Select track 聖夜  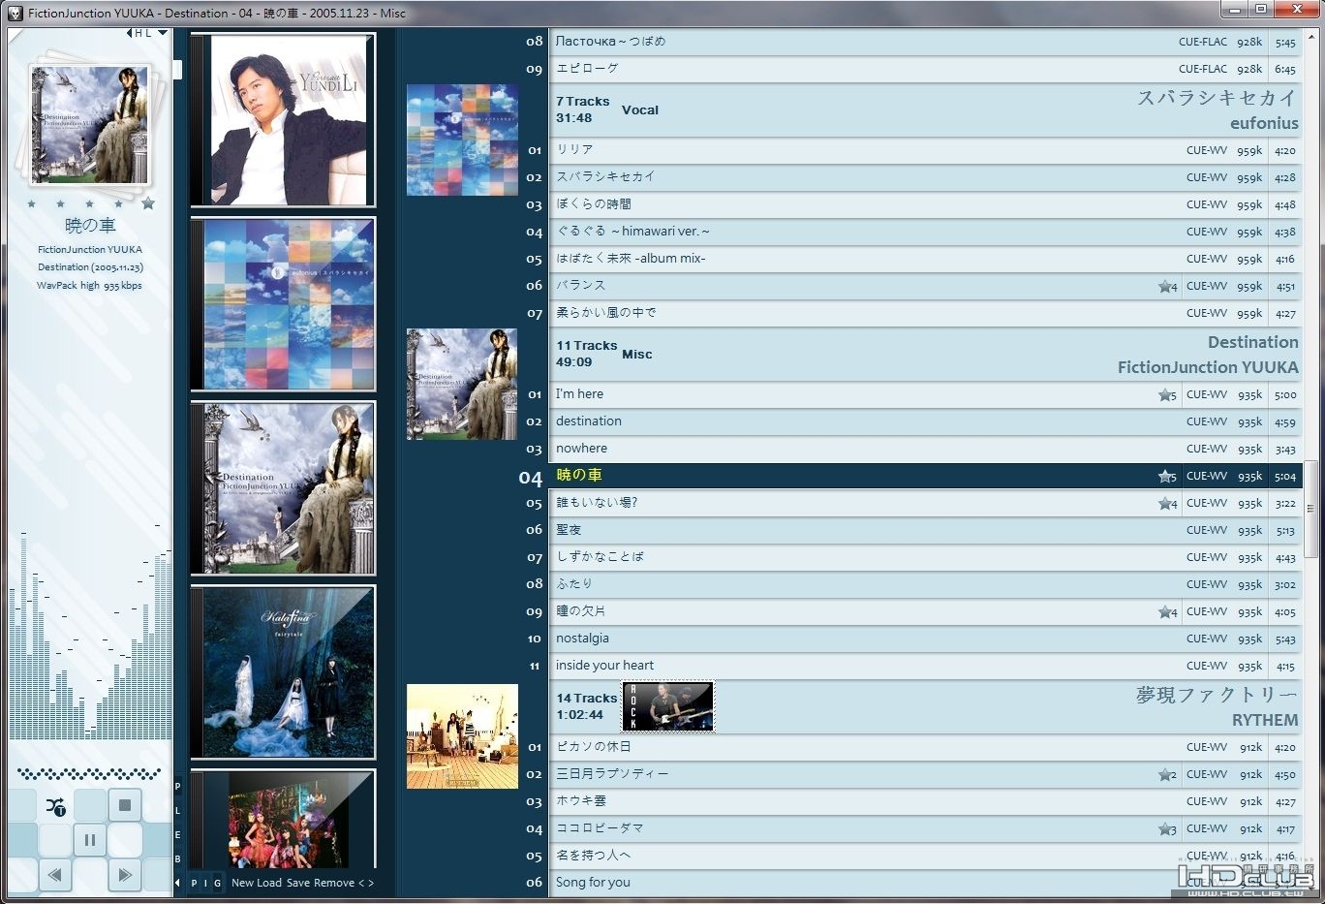pos(924,530)
